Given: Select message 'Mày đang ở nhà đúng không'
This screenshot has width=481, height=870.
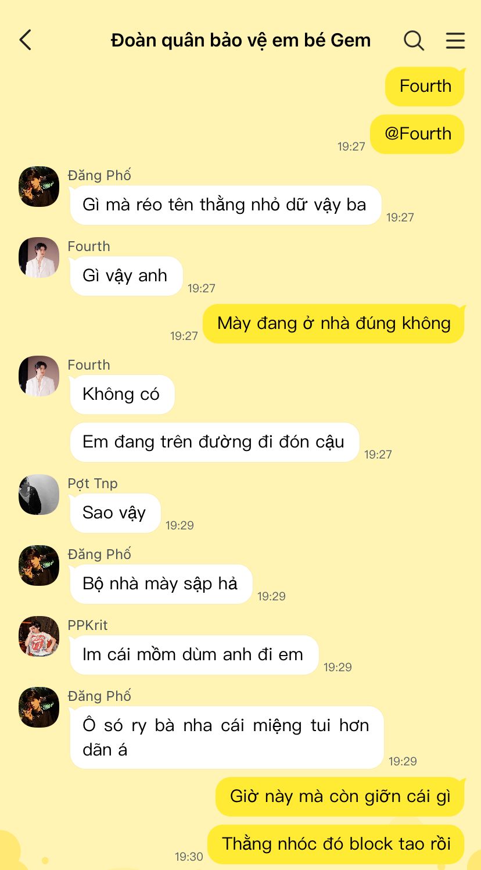Looking at the screenshot, I should (333, 324).
